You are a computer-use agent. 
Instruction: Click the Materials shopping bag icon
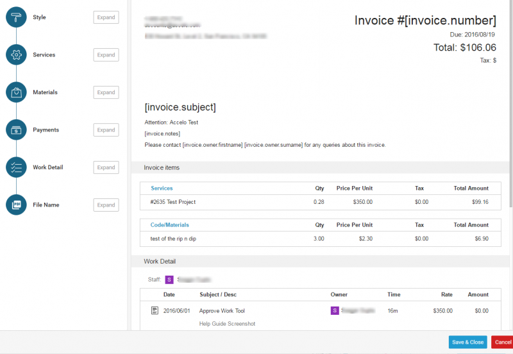point(16,92)
